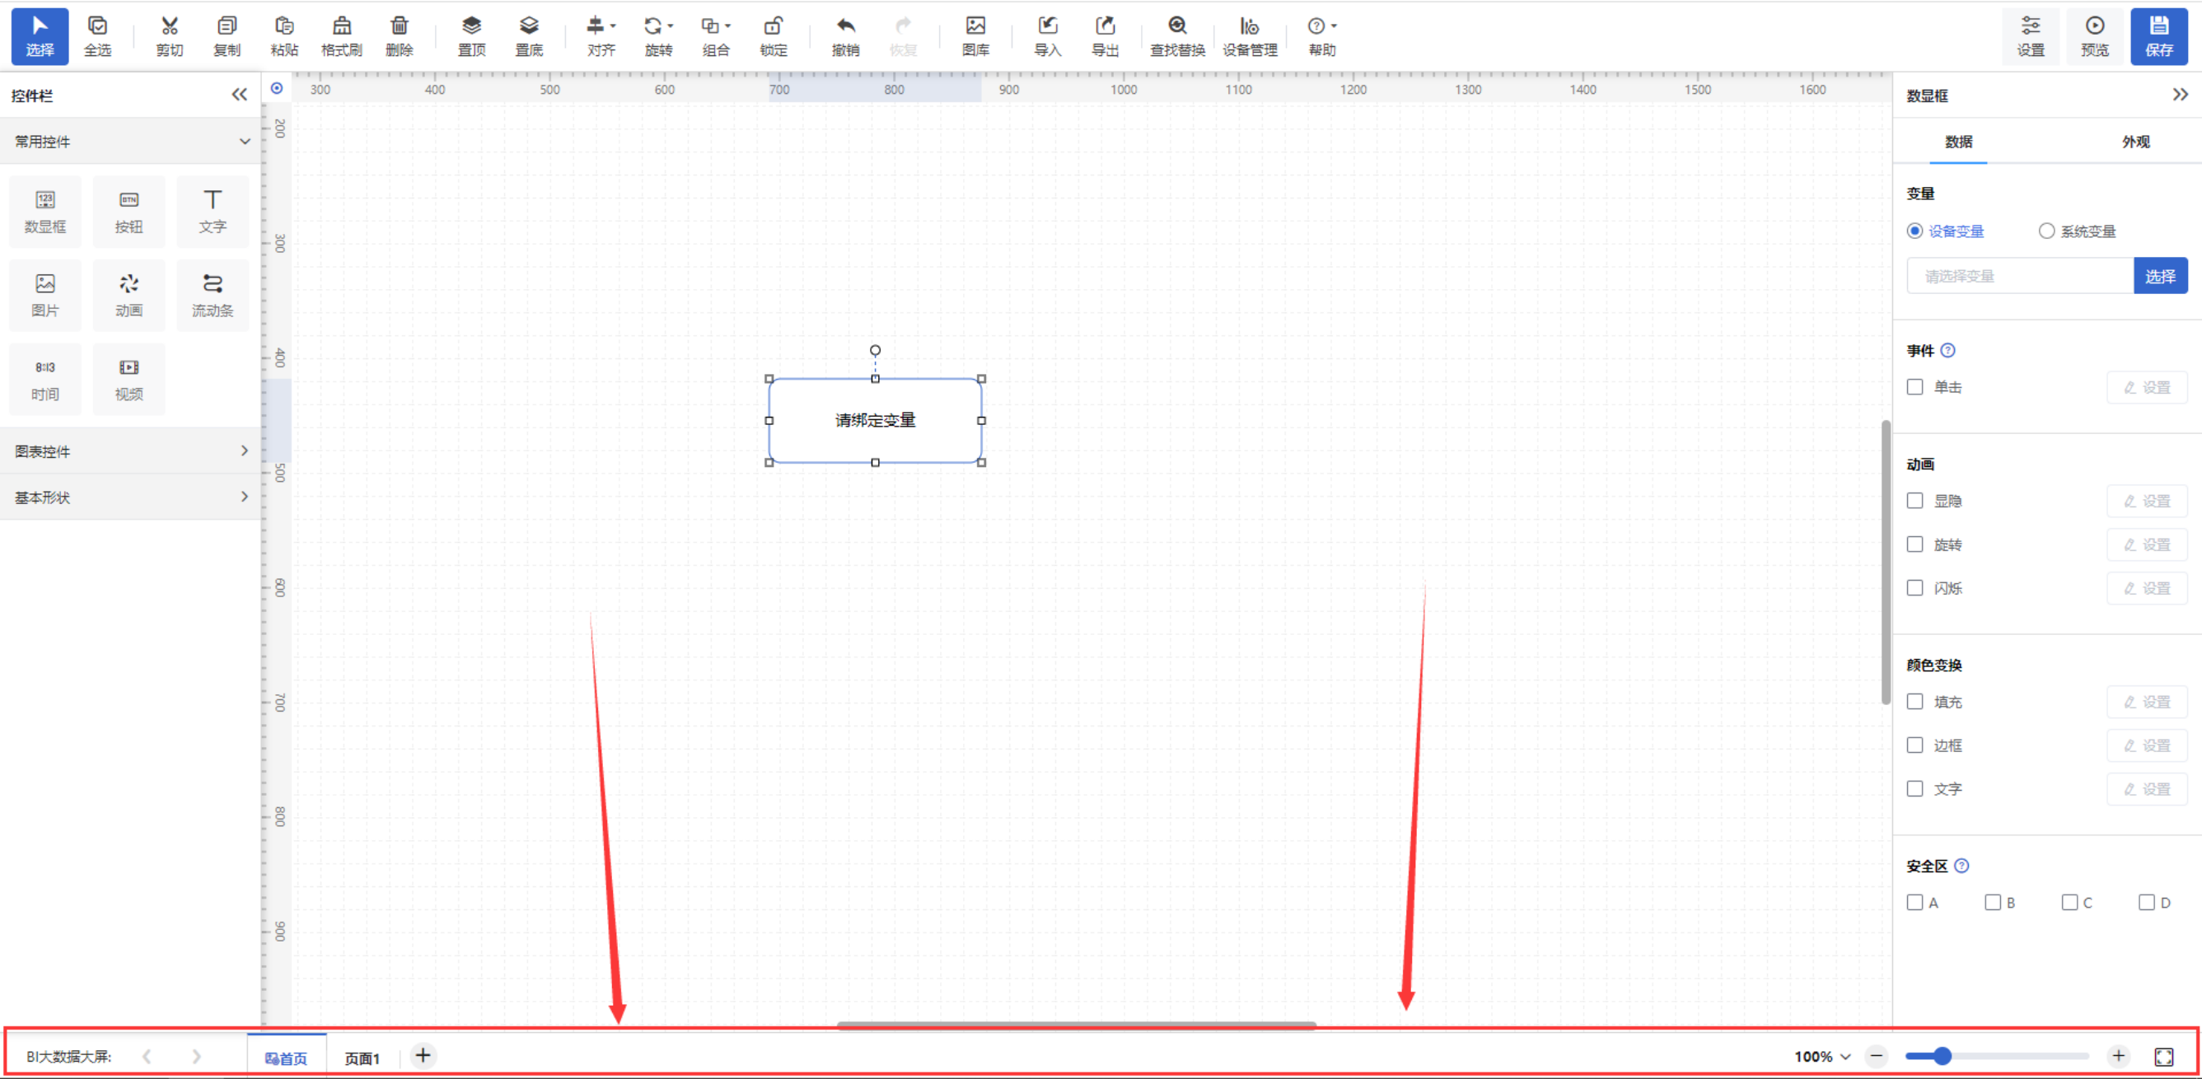Enable the 旋转 animation checkbox
Image resolution: width=2202 pixels, height=1079 pixels.
1914,544
